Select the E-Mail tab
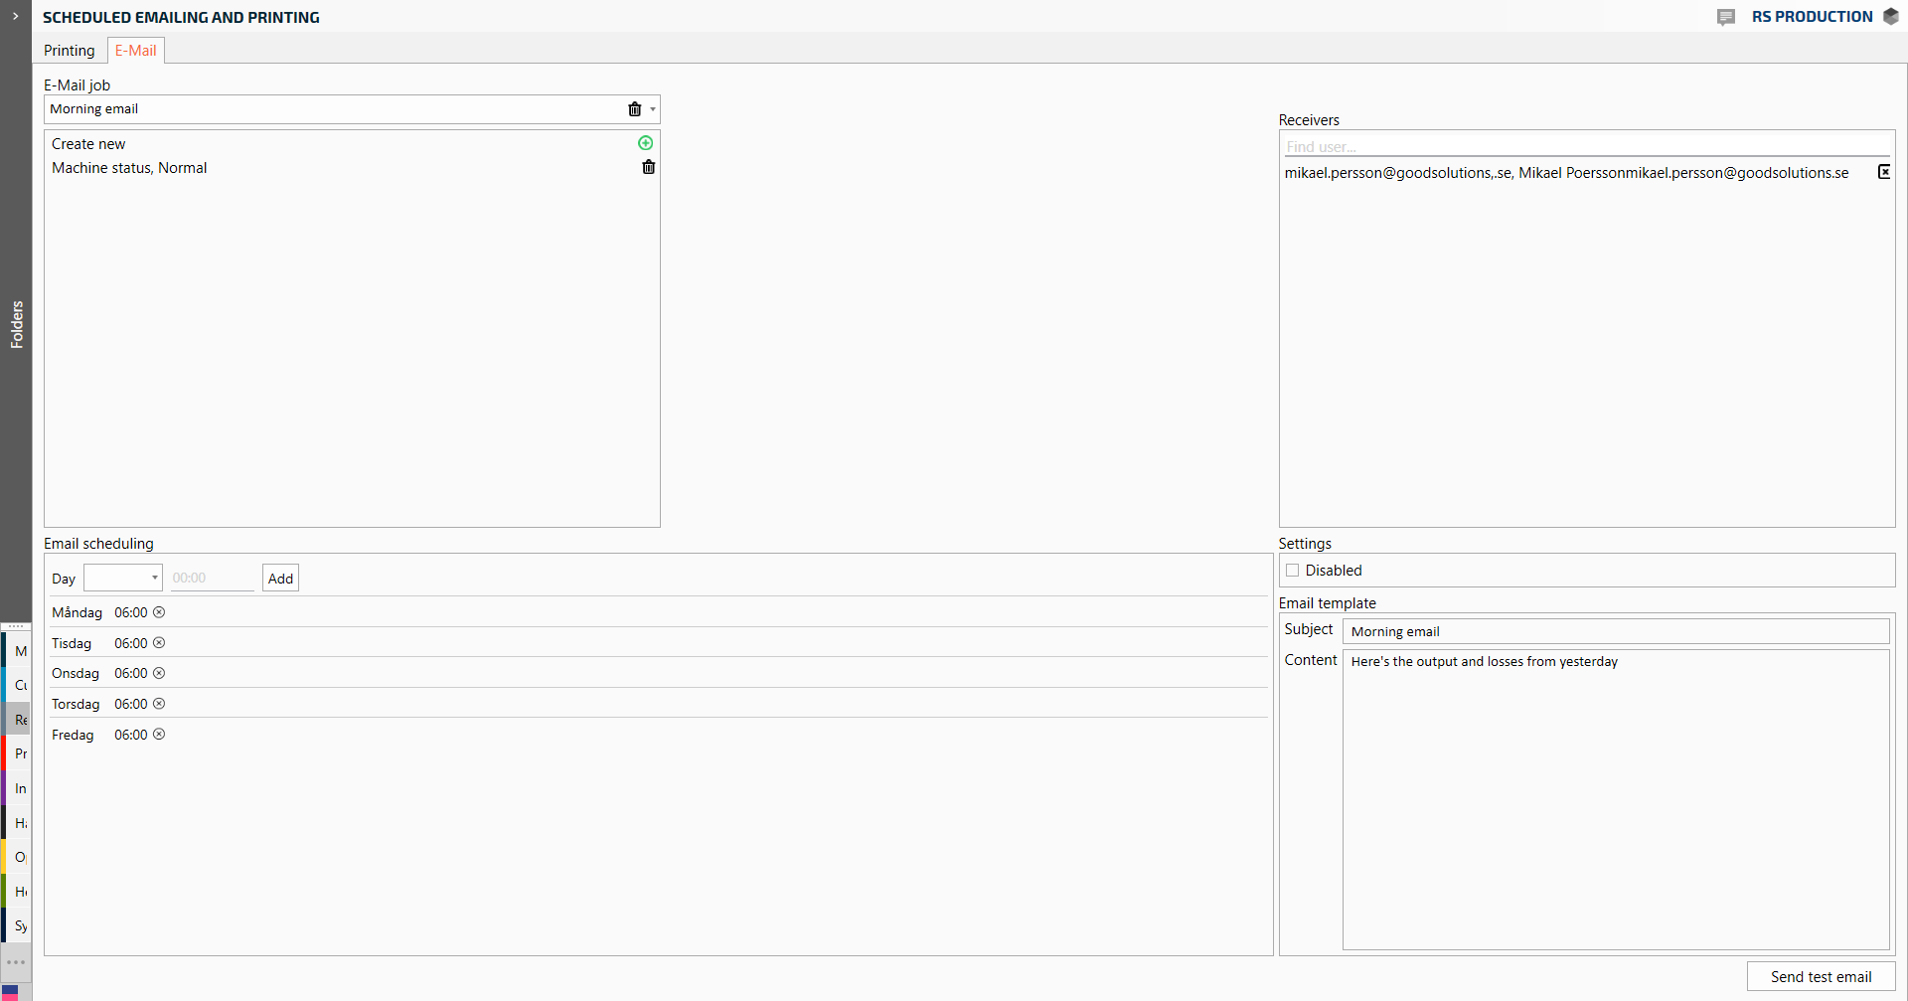The height and width of the screenshot is (1001, 1908). pos(135,51)
